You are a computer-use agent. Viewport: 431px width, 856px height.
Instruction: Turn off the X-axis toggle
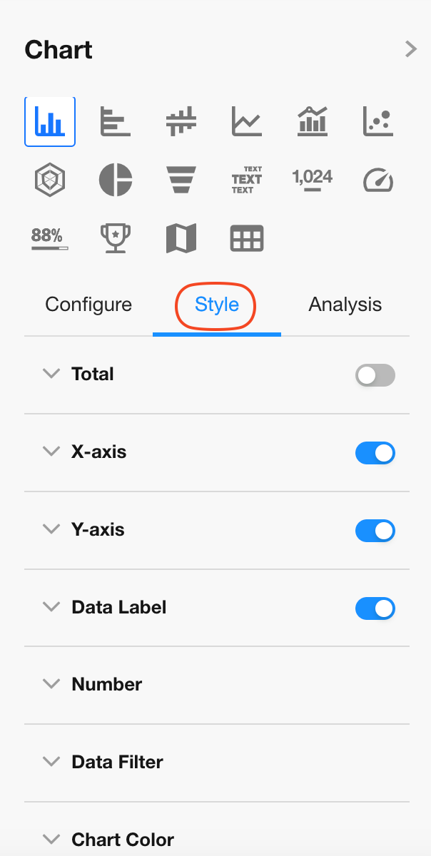[x=375, y=453]
